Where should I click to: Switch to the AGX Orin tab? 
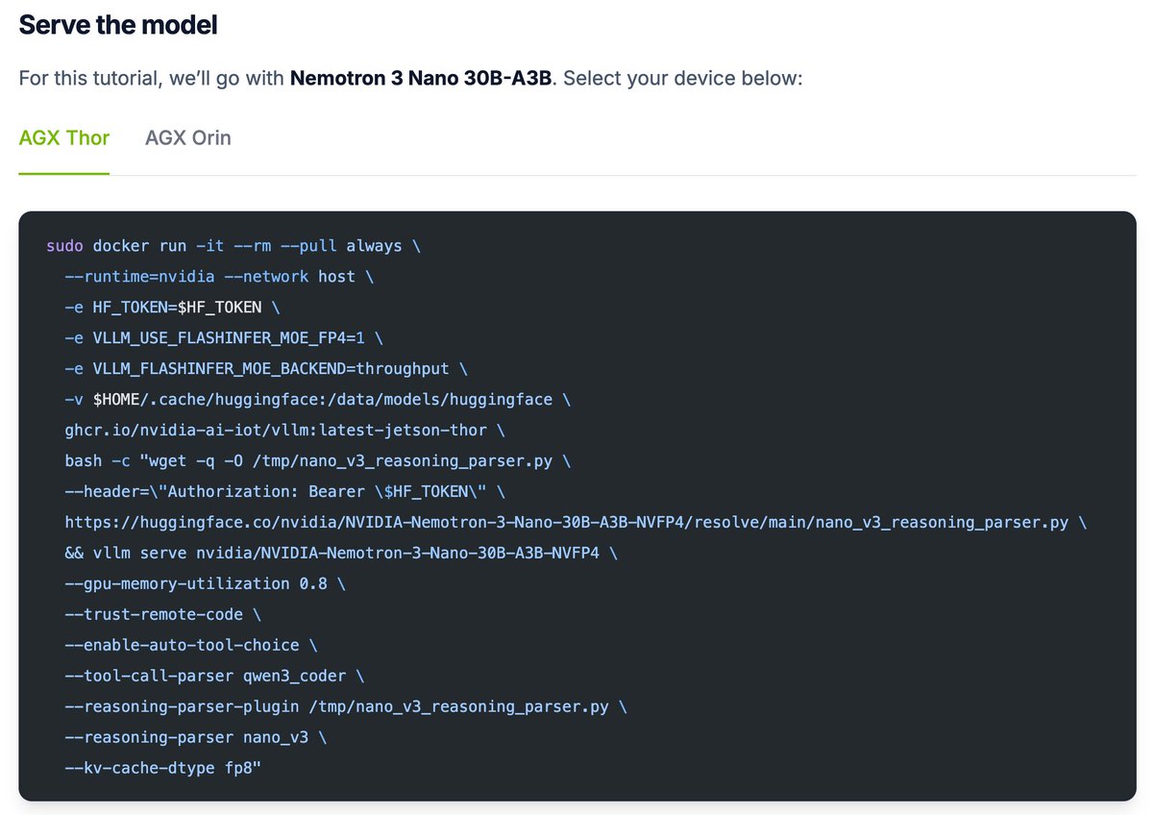pos(187,137)
